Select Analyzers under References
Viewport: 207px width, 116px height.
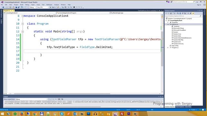pos(177,26)
